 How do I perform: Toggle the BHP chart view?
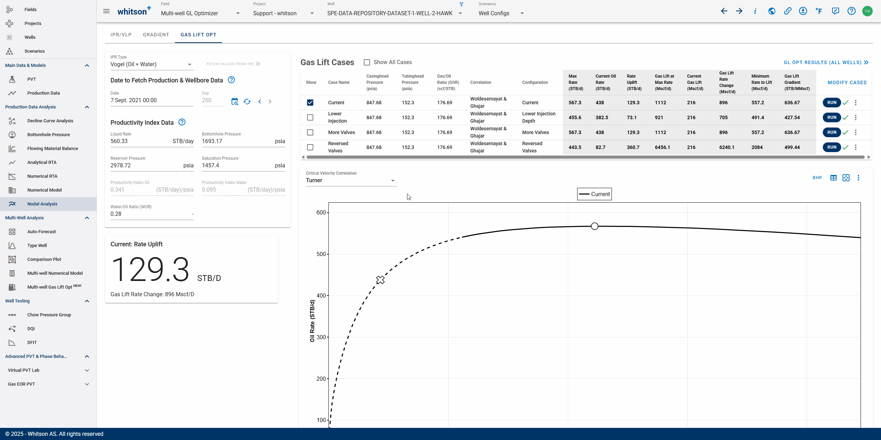pos(817,178)
